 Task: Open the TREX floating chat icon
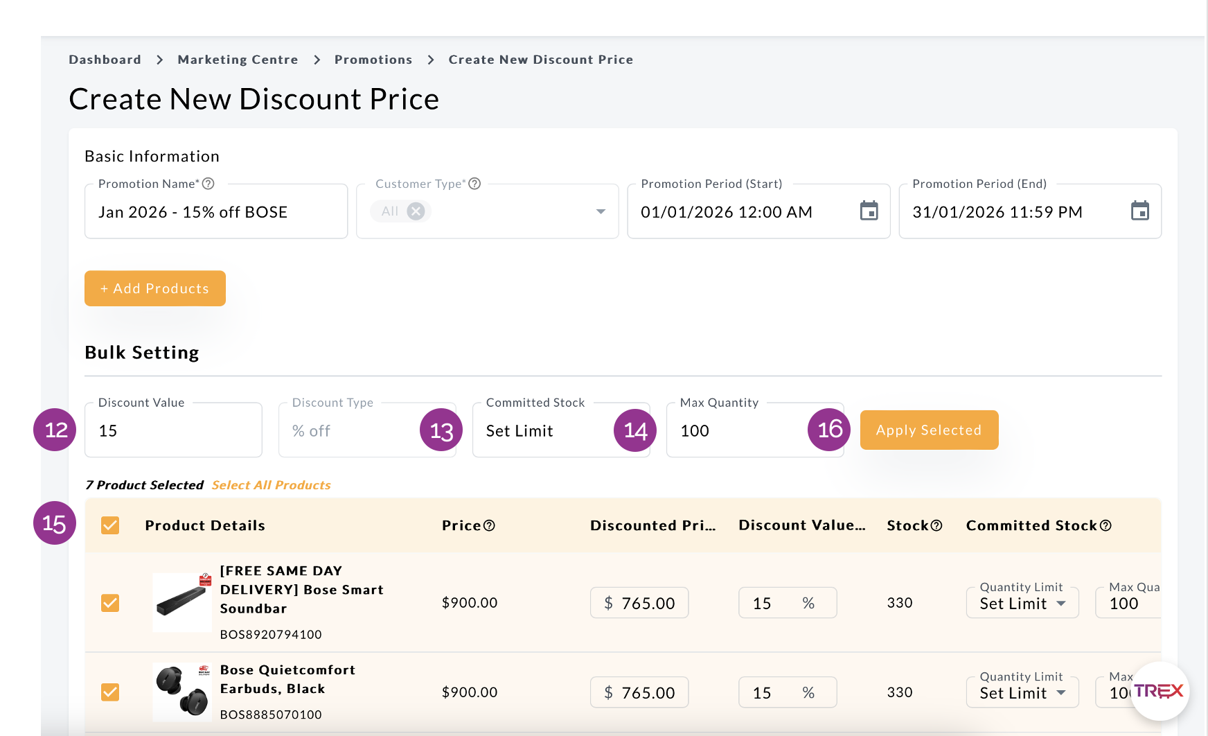[1159, 691]
